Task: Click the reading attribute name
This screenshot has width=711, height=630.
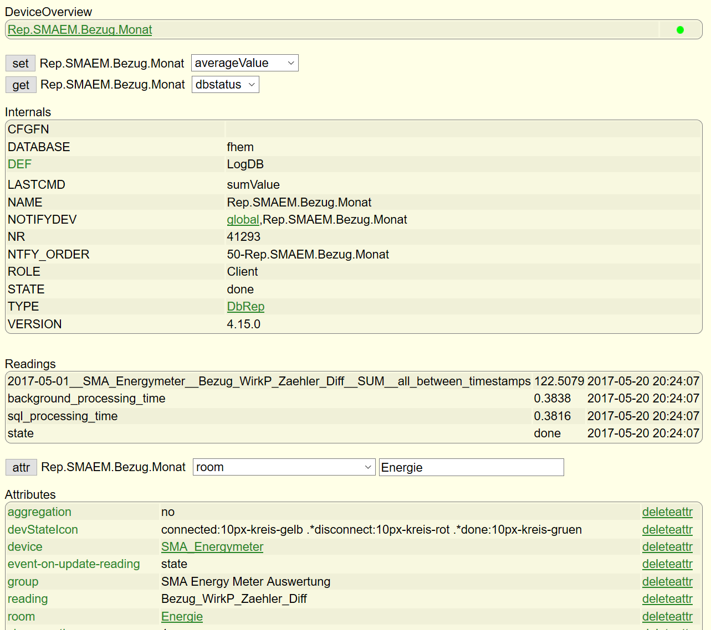Action: [x=28, y=599]
